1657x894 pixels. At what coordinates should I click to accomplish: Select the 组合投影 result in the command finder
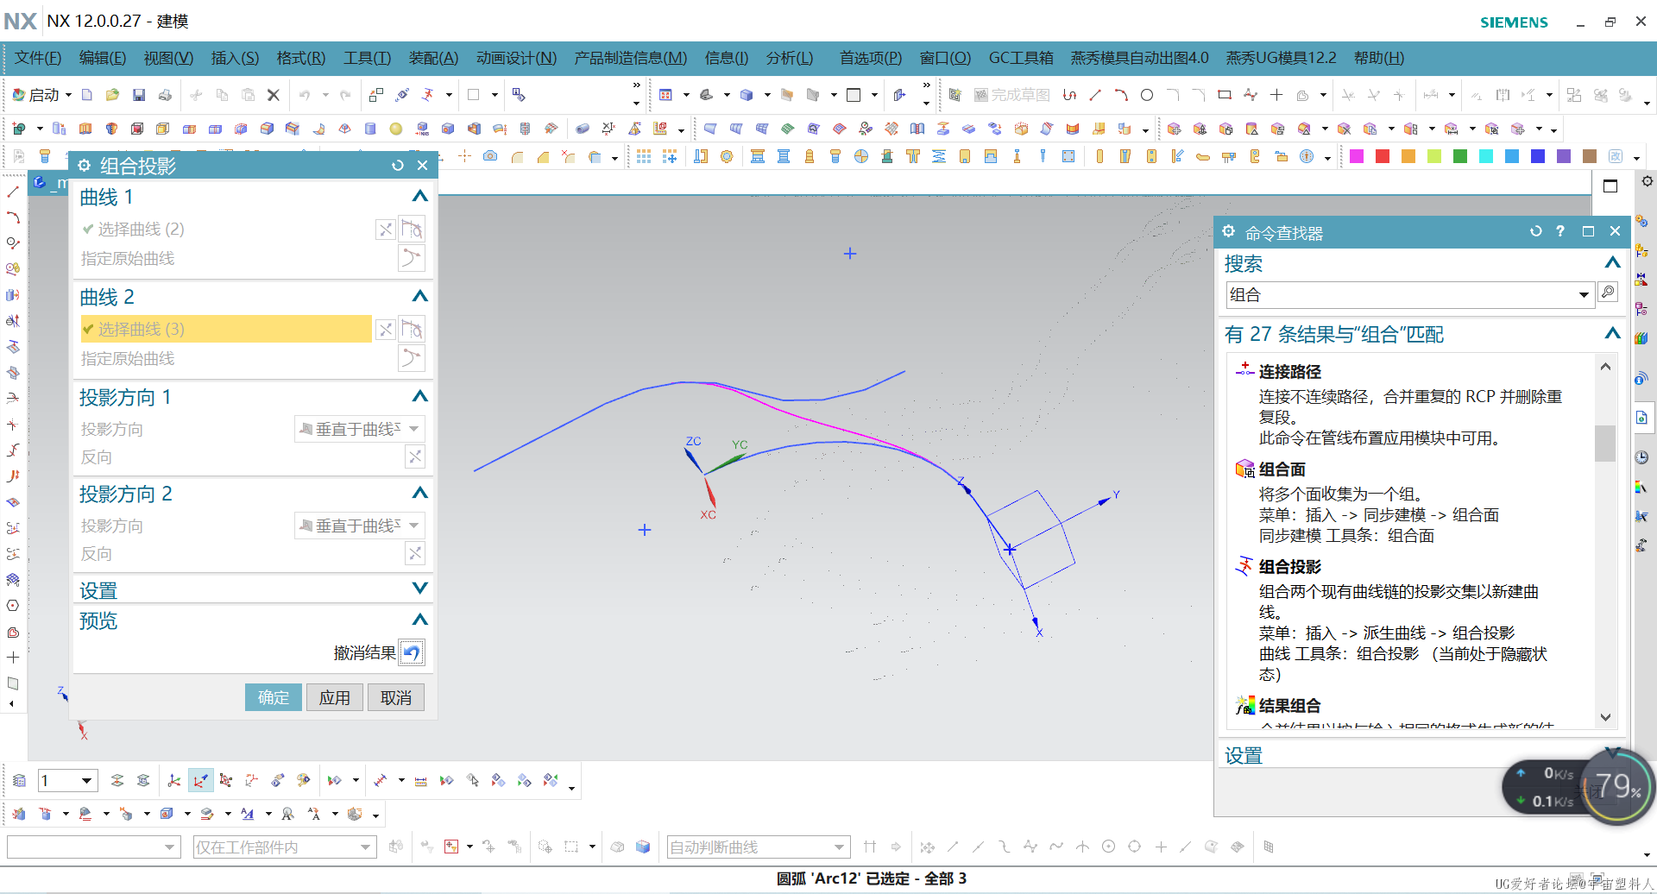(x=1289, y=567)
